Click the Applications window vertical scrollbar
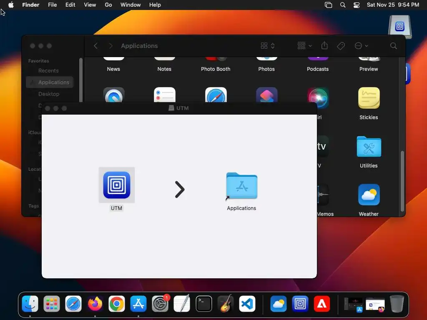 point(402,181)
